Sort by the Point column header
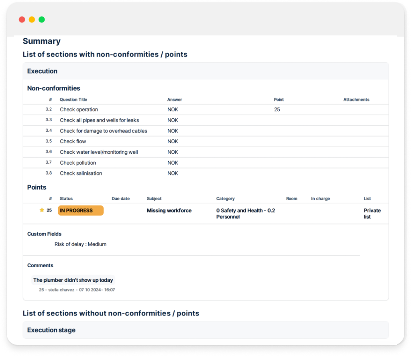 point(279,100)
